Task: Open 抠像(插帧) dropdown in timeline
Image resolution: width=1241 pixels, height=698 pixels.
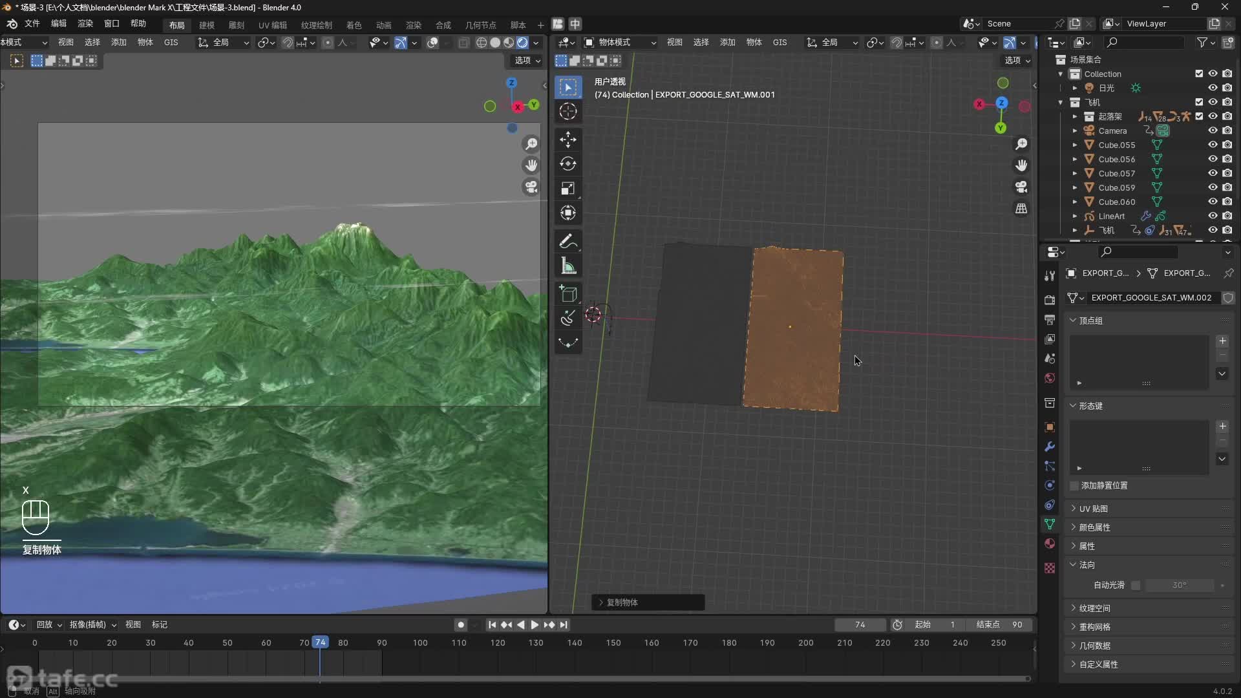Action: click(x=93, y=624)
